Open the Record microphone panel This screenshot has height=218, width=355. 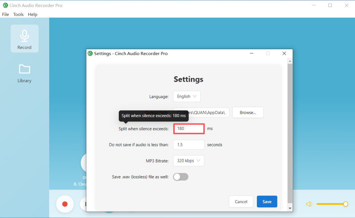tap(24, 38)
